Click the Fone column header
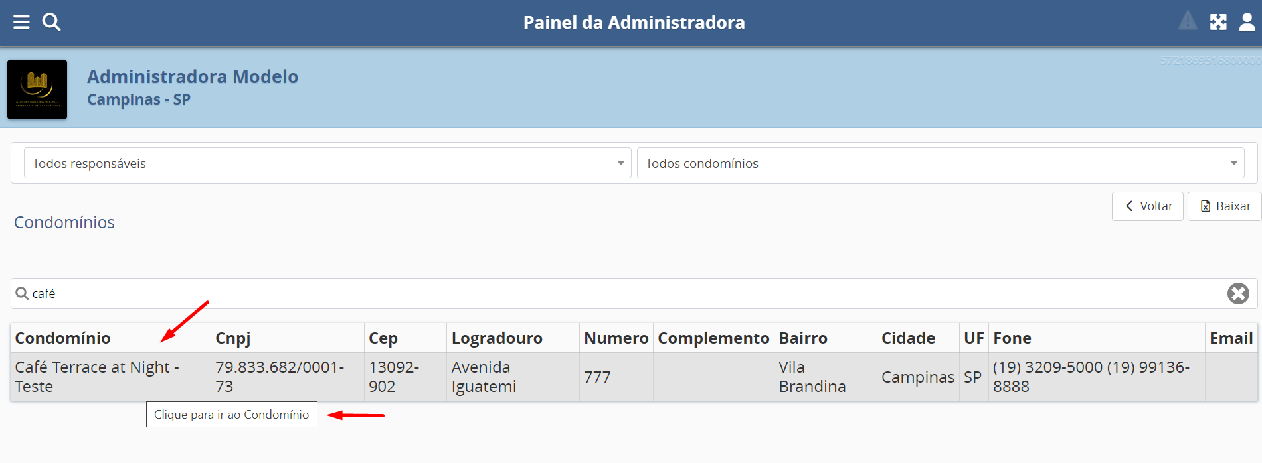This screenshot has width=1262, height=463. point(1012,338)
